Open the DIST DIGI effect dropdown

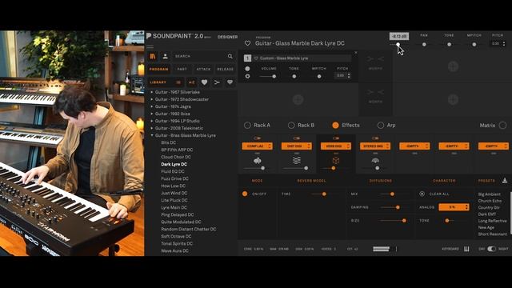[297, 146]
